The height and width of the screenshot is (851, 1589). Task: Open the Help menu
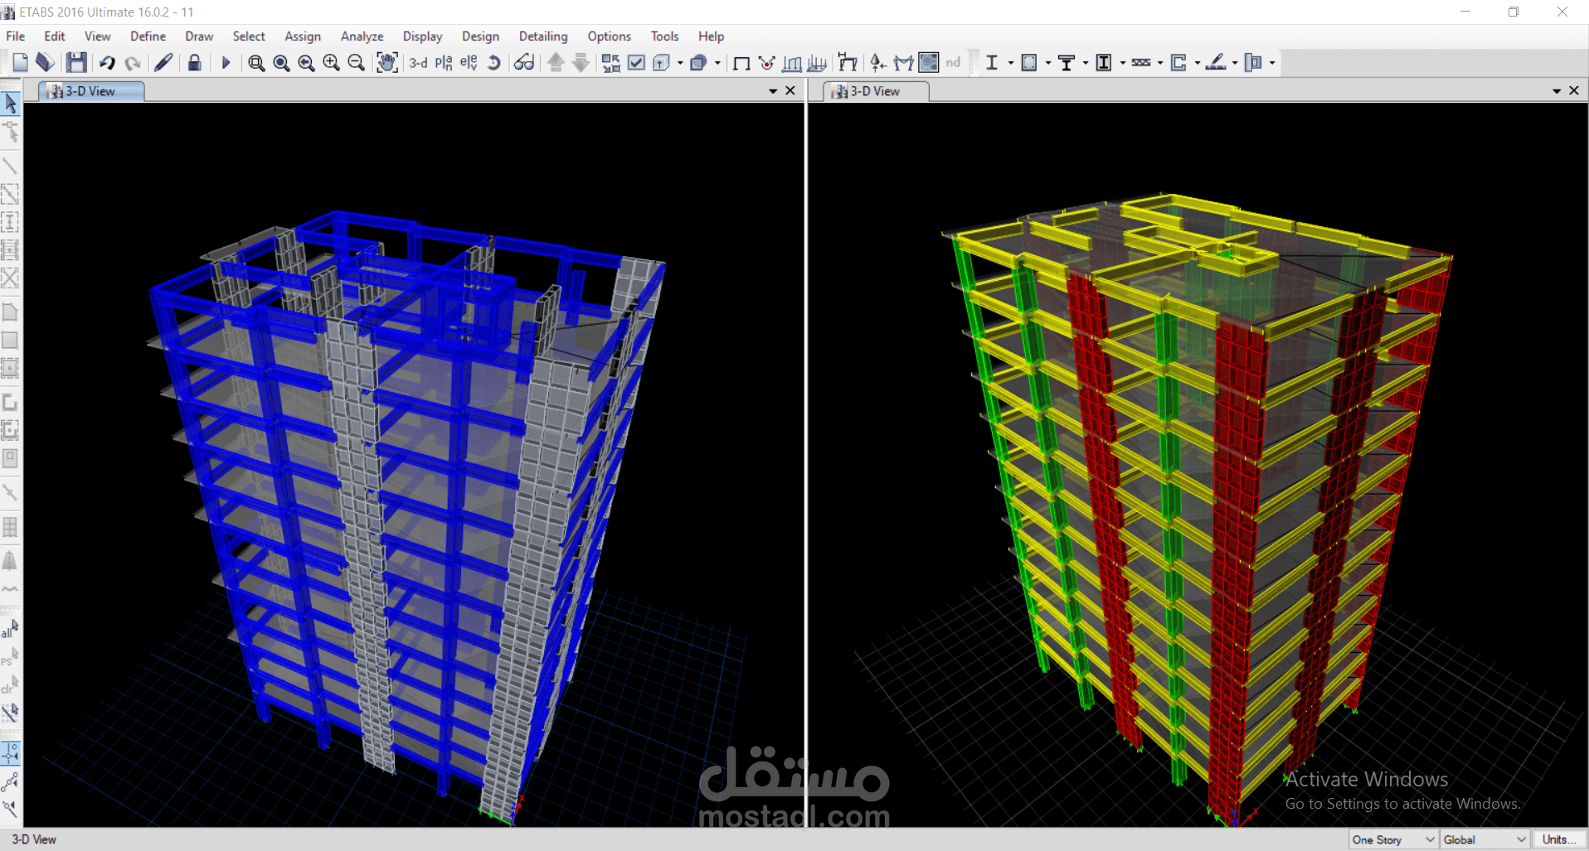[711, 36]
